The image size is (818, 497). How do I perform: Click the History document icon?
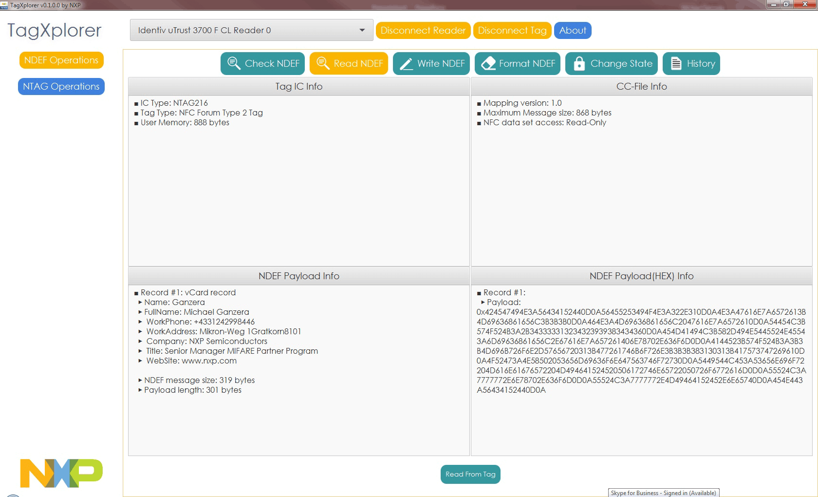click(676, 63)
